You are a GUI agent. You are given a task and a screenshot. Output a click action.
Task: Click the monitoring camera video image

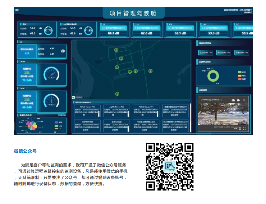coord(223,114)
